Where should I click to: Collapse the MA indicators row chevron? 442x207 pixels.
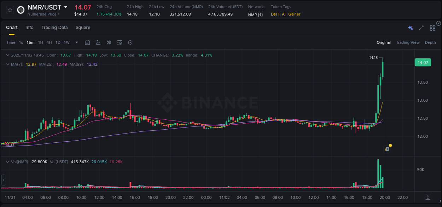pos(7,64)
